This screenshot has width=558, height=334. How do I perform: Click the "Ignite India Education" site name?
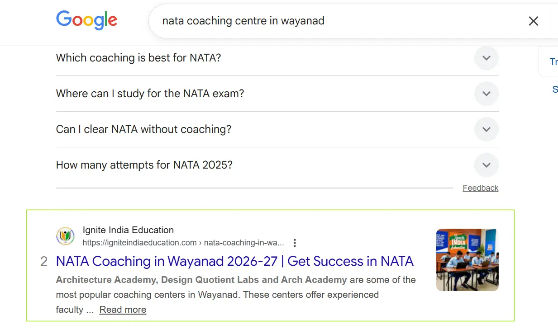pos(128,230)
